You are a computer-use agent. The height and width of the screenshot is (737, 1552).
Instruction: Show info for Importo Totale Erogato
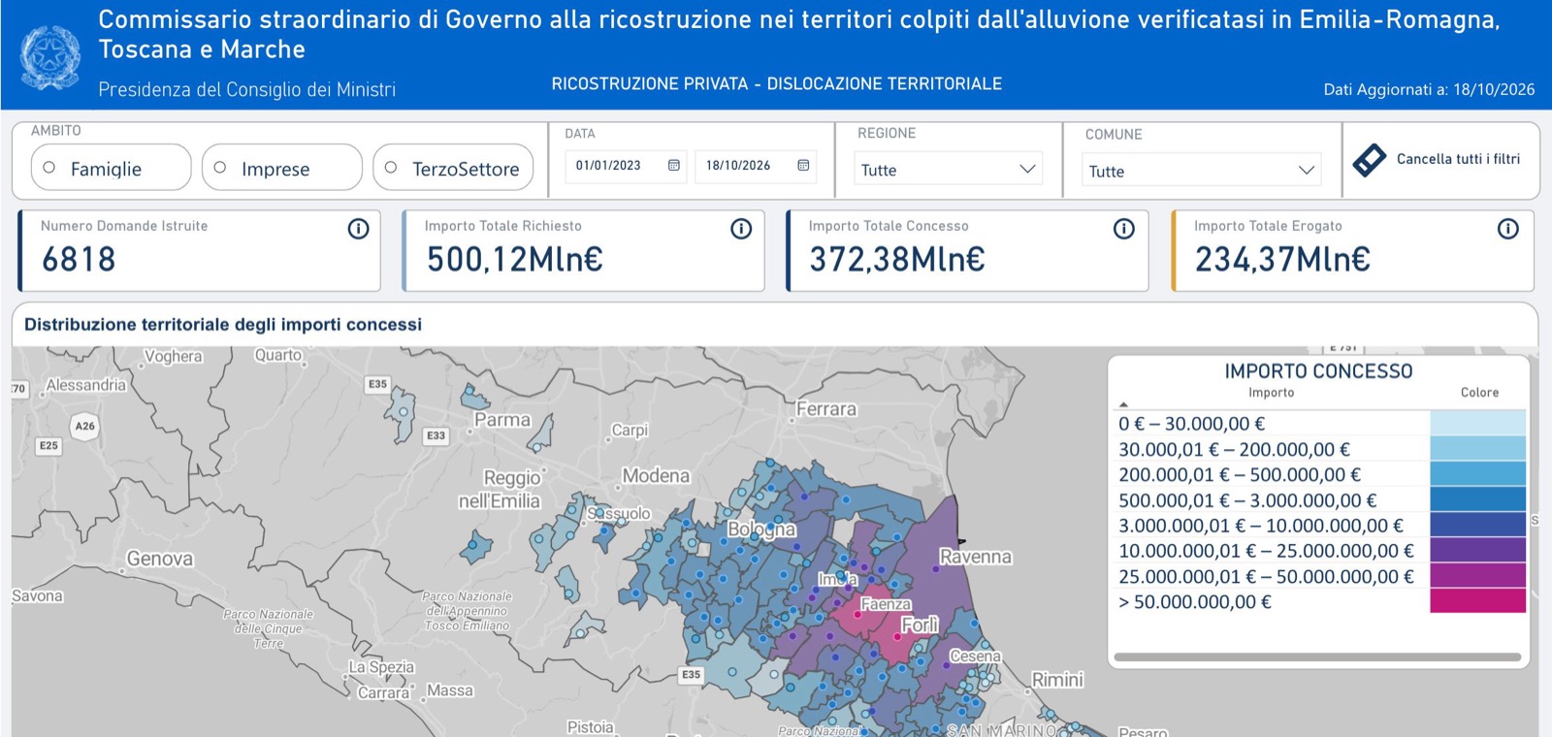point(1508,229)
